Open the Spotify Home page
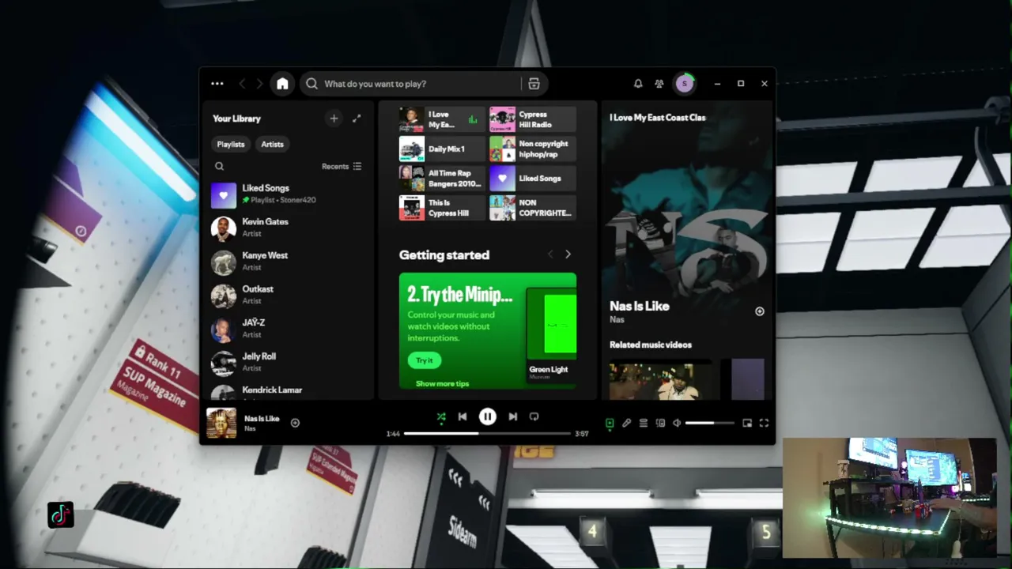This screenshot has height=569, width=1012. click(282, 84)
